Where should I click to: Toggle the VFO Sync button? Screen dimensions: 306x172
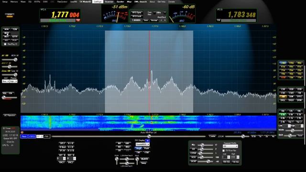137,13
